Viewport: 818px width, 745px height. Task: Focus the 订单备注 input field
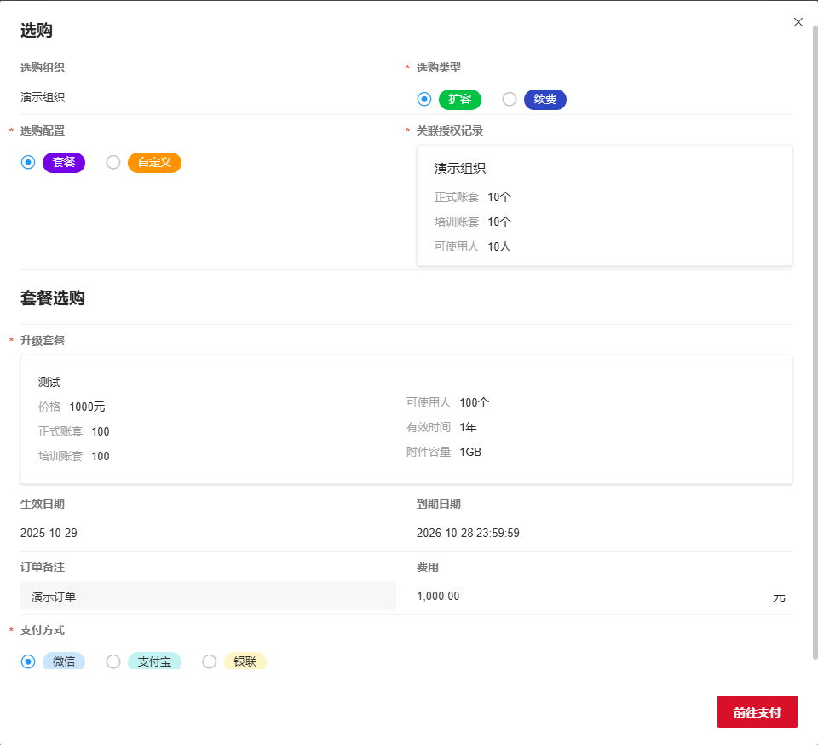tap(208, 597)
